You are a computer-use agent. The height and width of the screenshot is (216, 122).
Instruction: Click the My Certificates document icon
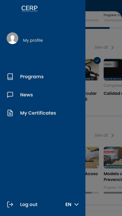point(10,113)
